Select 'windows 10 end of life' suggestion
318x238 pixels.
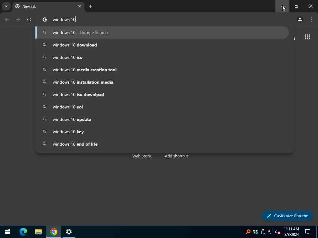(x=162, y=144)
